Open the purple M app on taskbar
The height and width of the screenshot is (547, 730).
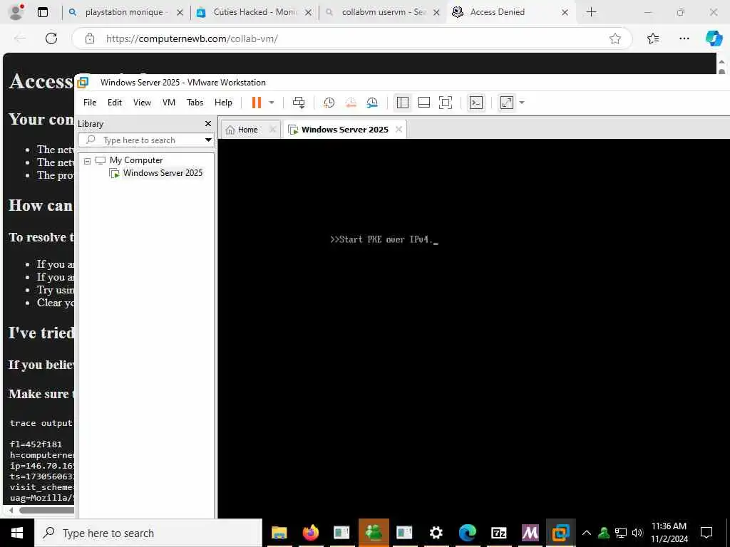click(530, 533)
